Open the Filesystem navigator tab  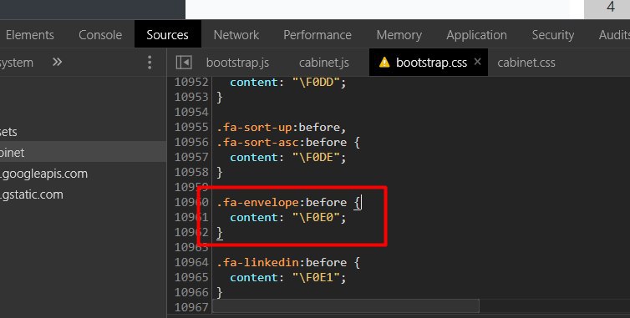click(17, 63)
